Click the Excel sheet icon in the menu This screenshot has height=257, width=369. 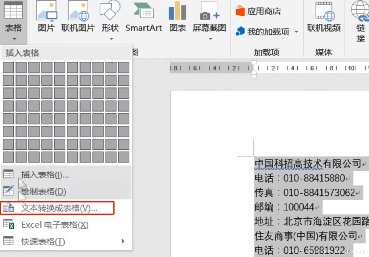click(9, 224)
